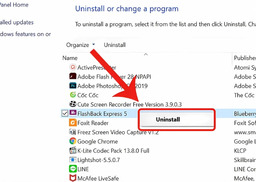Click the K-Lite Codec Pack icon
This screenshot has width=256, height=182.
[72, 151]
